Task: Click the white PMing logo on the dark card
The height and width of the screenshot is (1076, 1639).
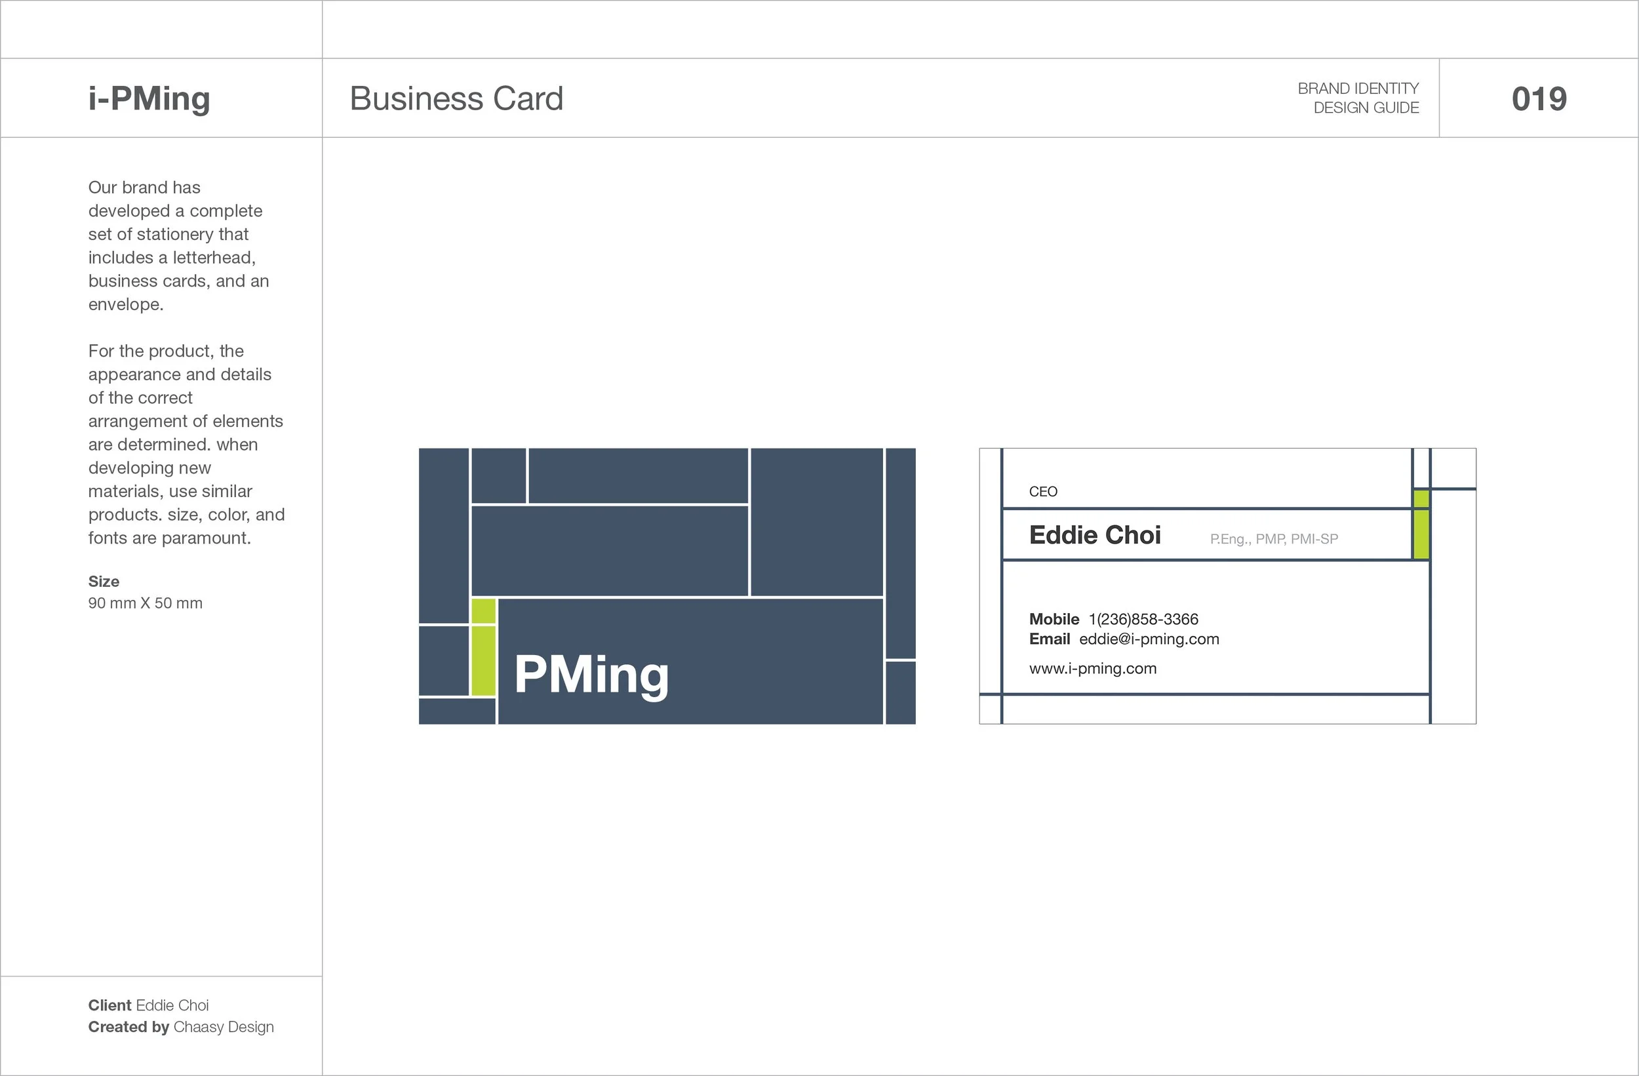Action: [591, 676]
